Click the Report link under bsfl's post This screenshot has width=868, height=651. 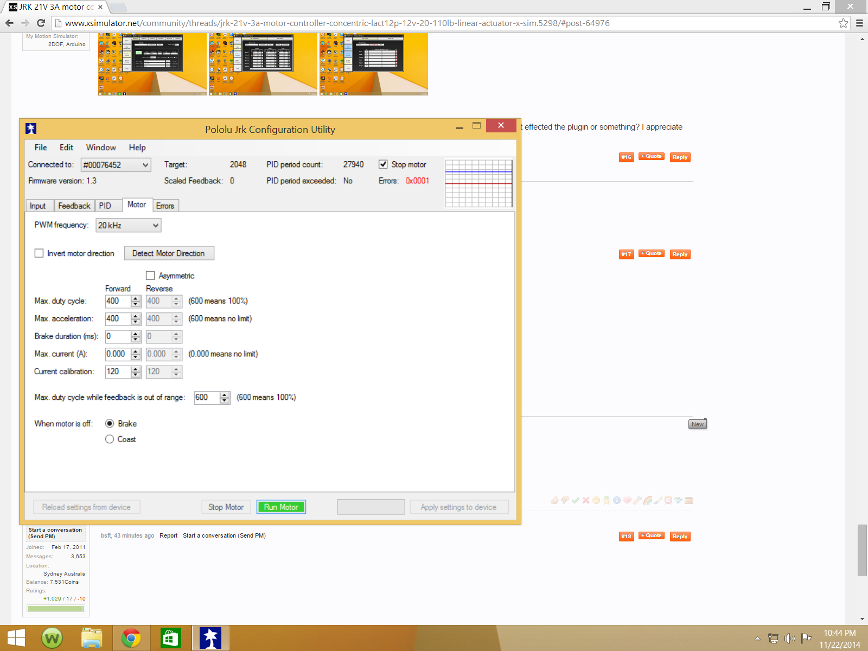tap(168, 535)
